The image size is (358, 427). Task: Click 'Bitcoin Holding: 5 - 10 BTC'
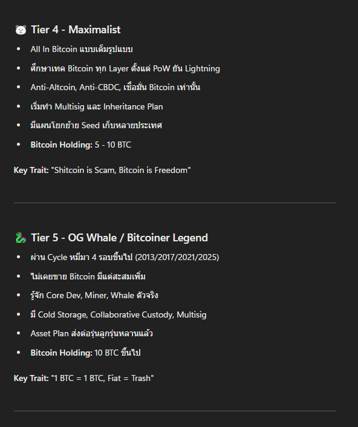(80, 145)
